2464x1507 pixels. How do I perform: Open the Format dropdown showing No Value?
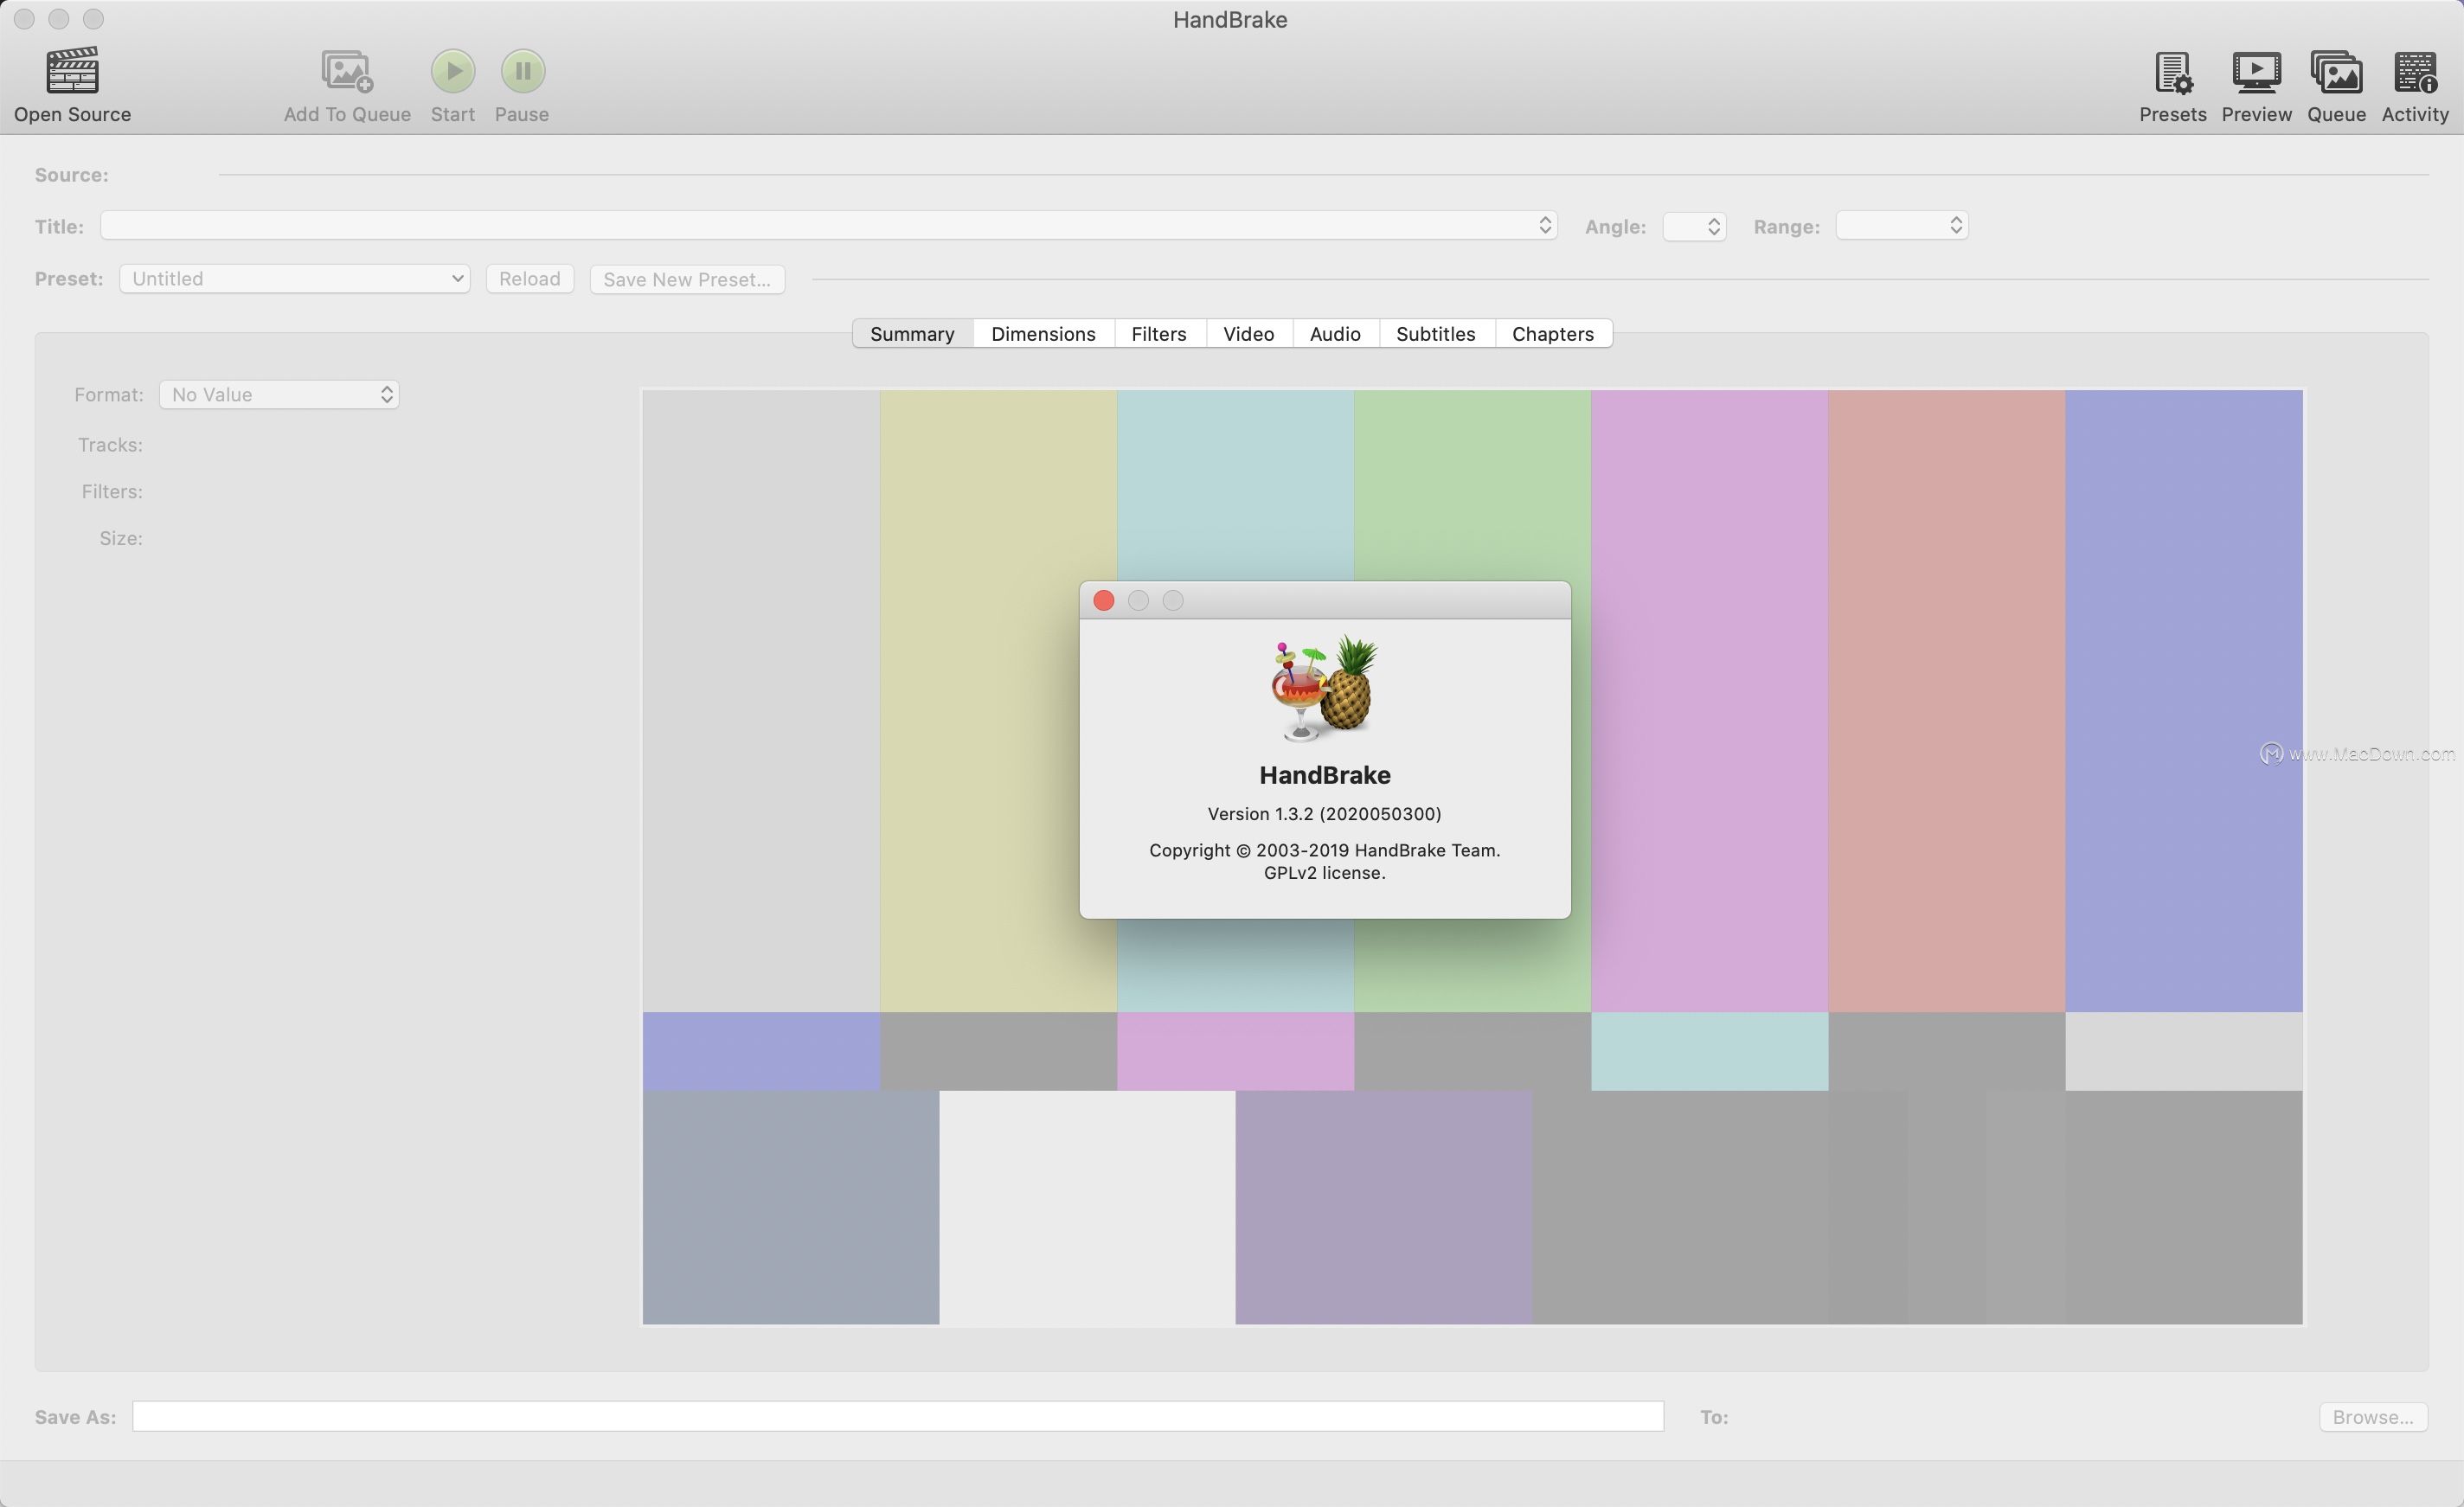coord(279,394)
